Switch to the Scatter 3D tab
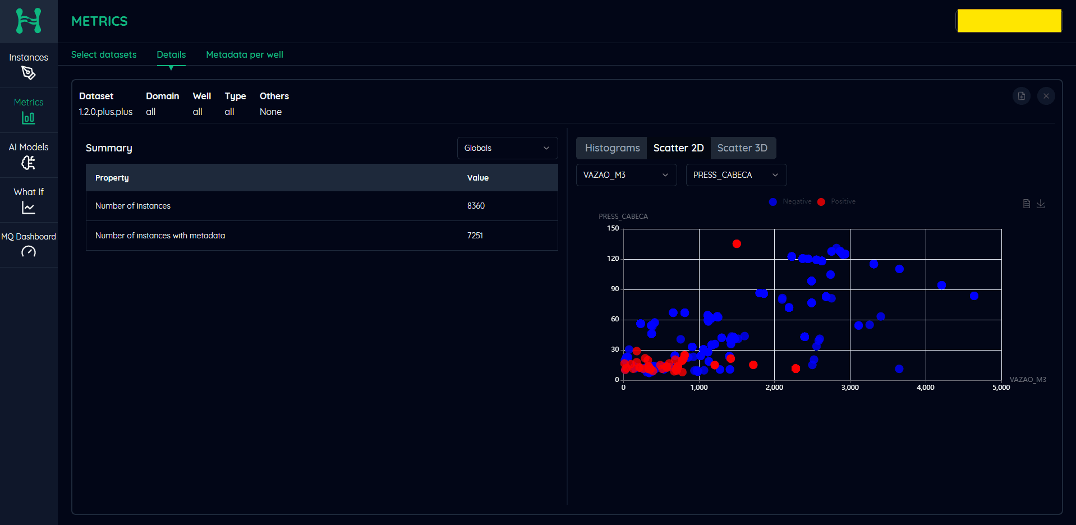1076x525 pixels. [742, 148]
